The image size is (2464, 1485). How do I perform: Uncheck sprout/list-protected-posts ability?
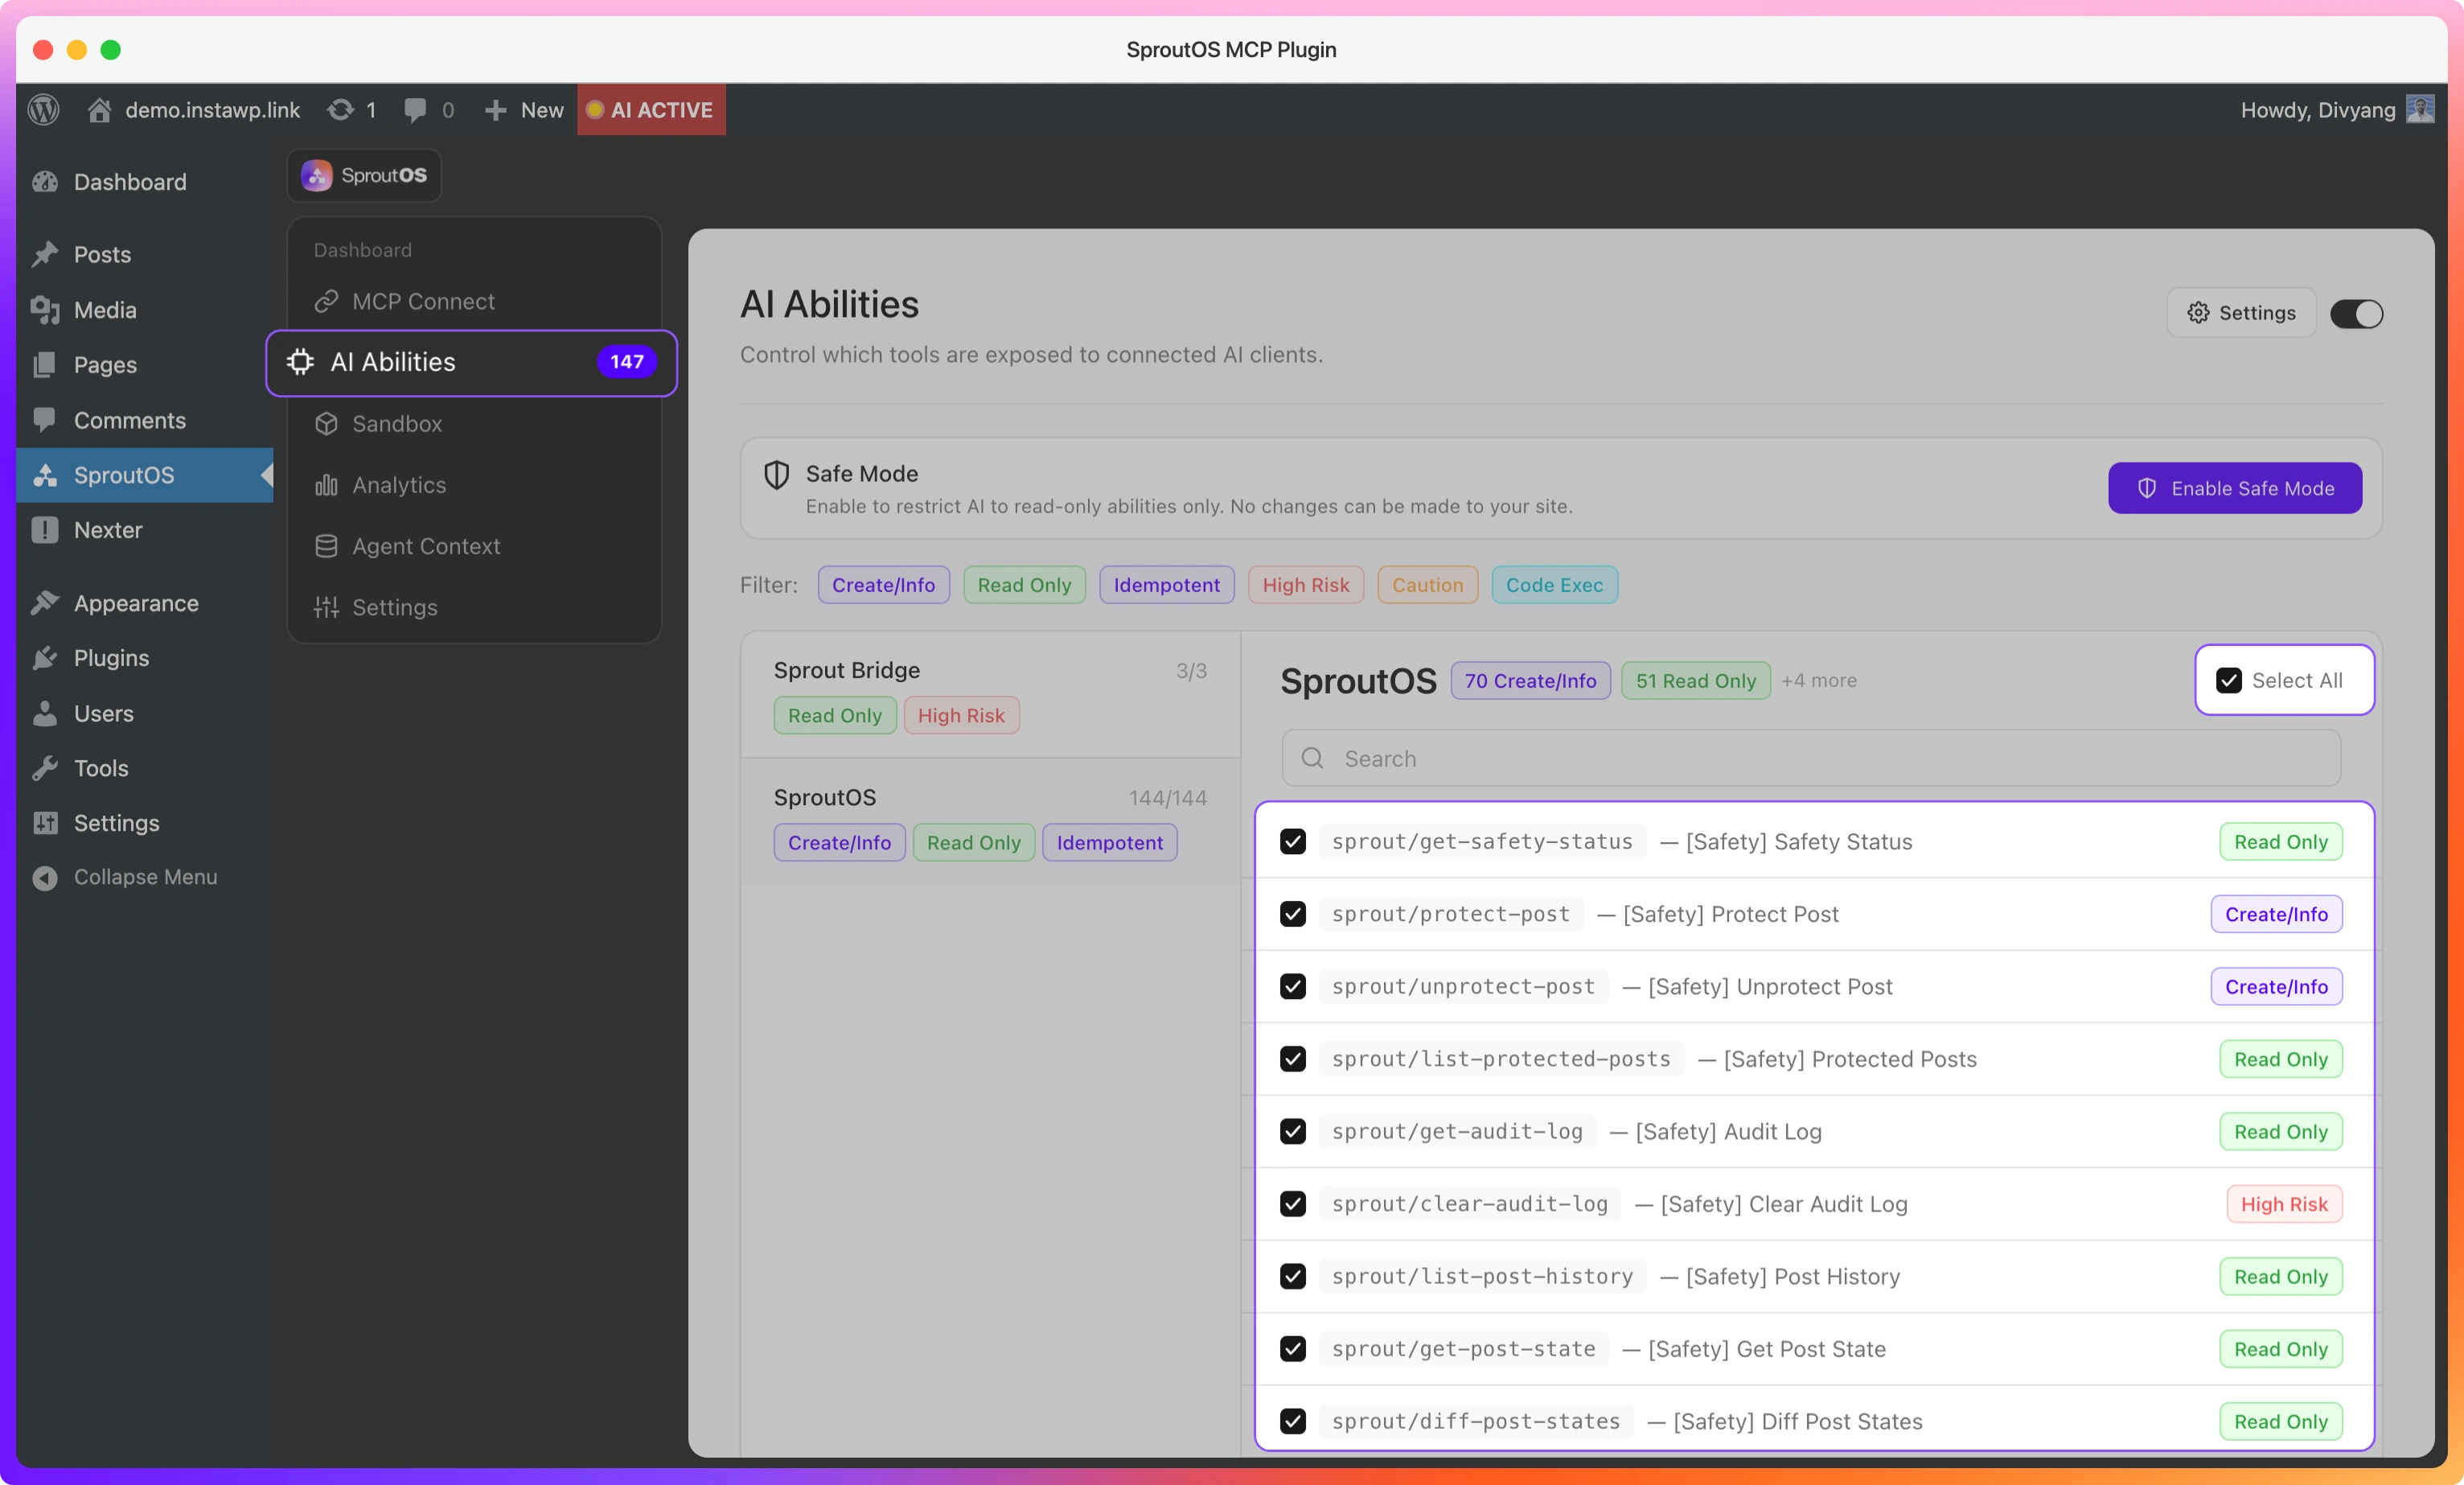(x=1293, y=1059)
